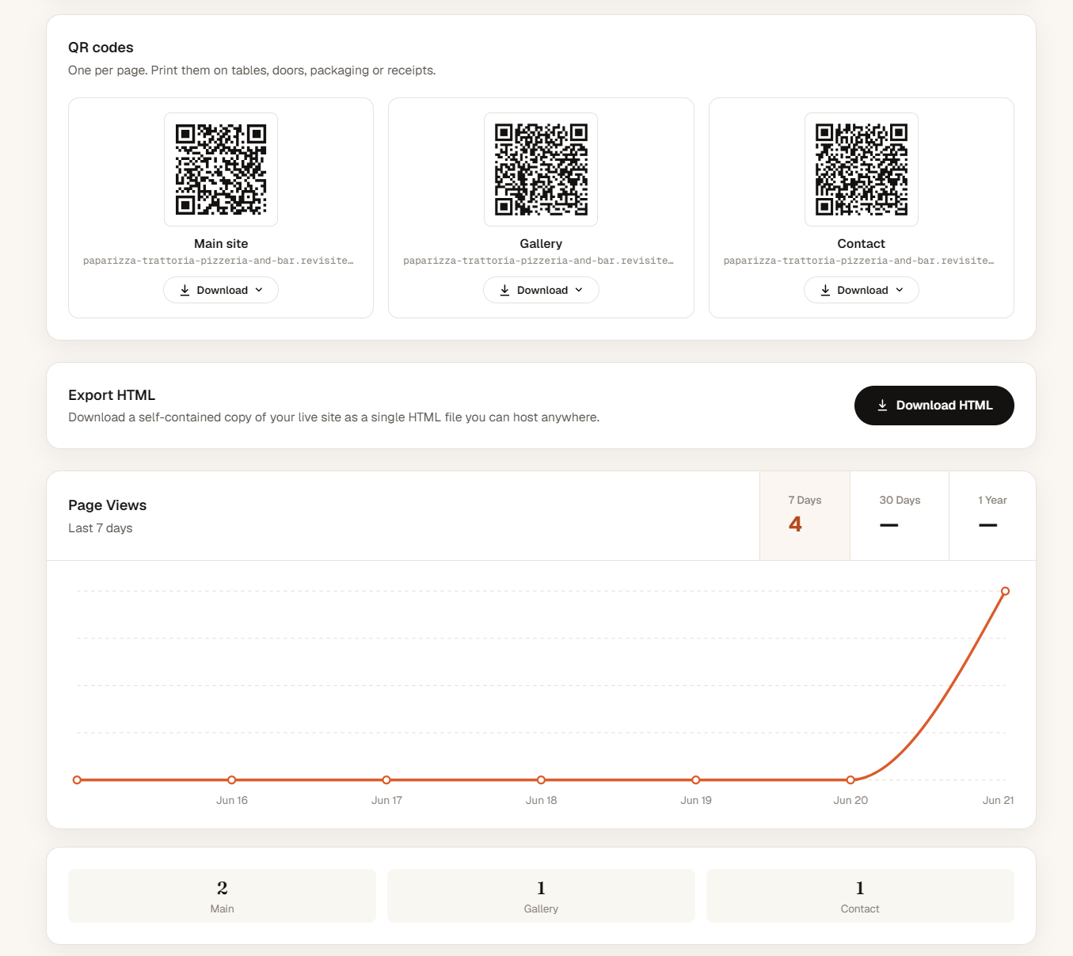Click the Contact QR code image
The width and height of the screenshot is (1073, 956).
tap(862, 169)
